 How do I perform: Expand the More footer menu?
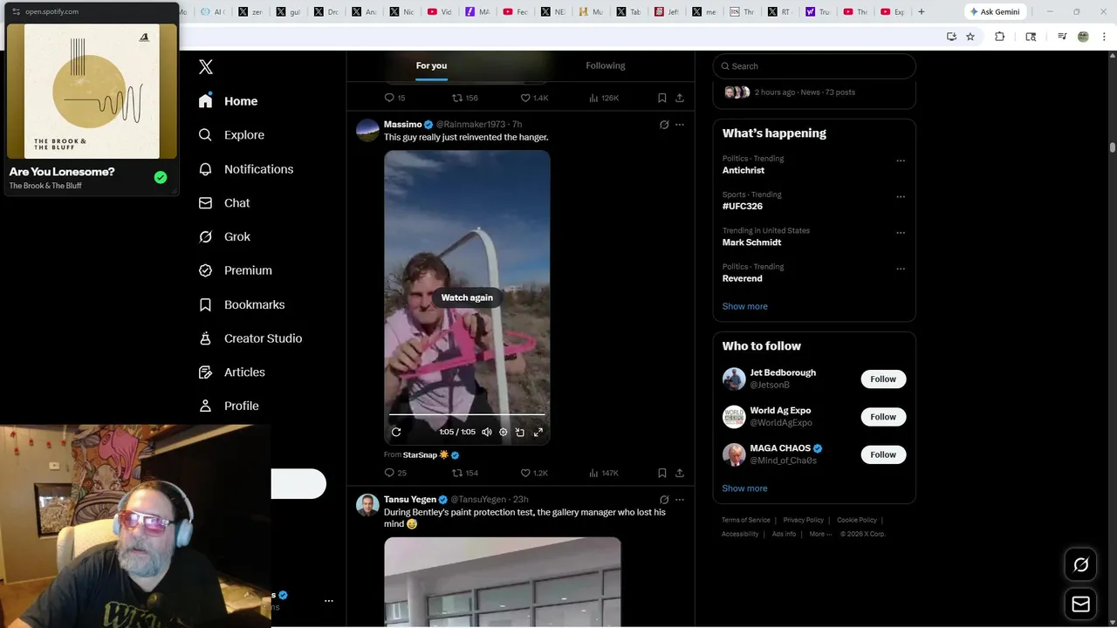[819, 534]
